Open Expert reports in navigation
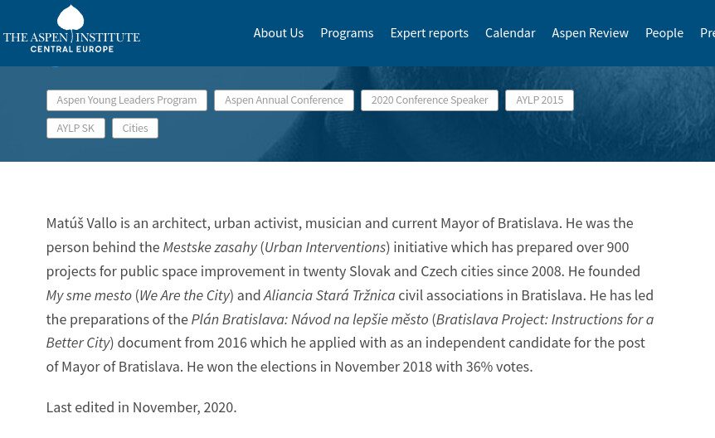The width and height of the screenshot is (715, 438). pos(429,33)
